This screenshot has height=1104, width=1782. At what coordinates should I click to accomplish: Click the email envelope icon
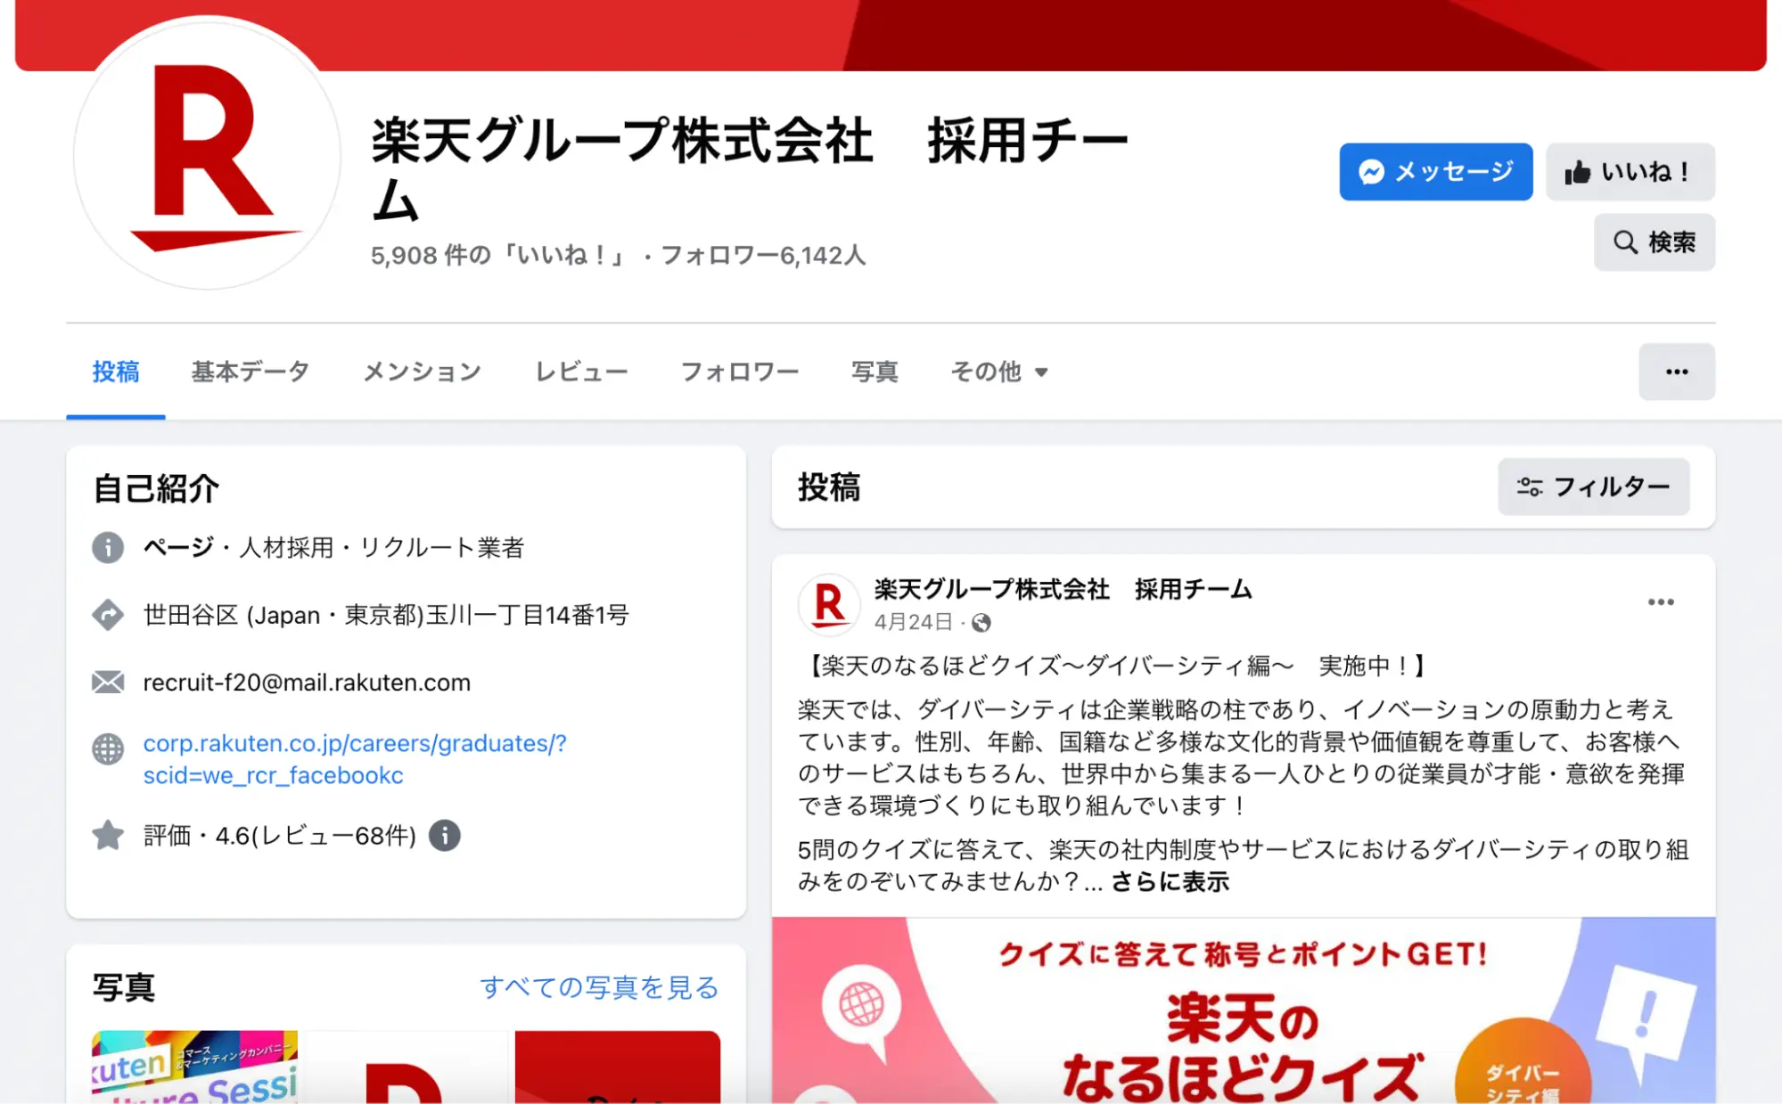tap(108, 683)
